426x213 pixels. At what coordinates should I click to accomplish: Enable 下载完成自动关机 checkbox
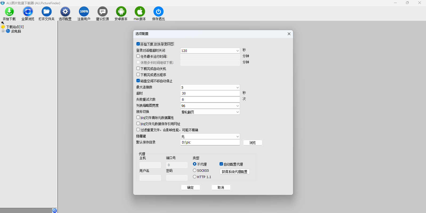138,68
